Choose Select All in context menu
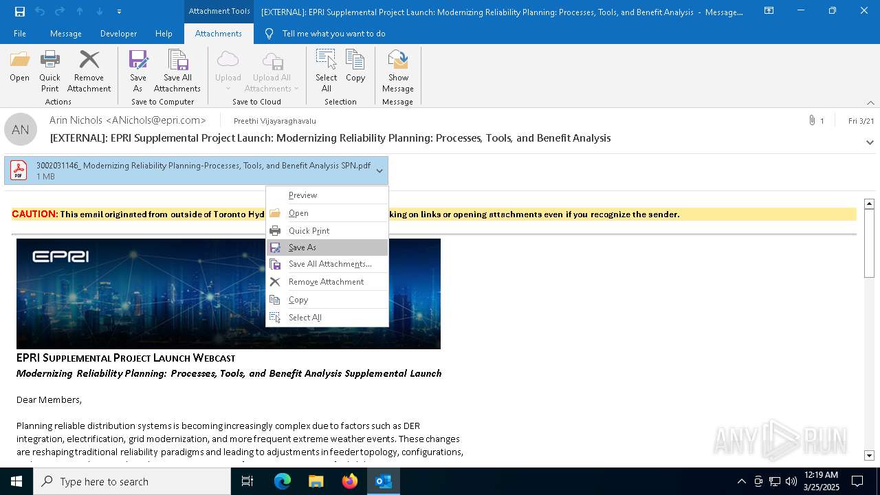 click(x=327, y=318)
